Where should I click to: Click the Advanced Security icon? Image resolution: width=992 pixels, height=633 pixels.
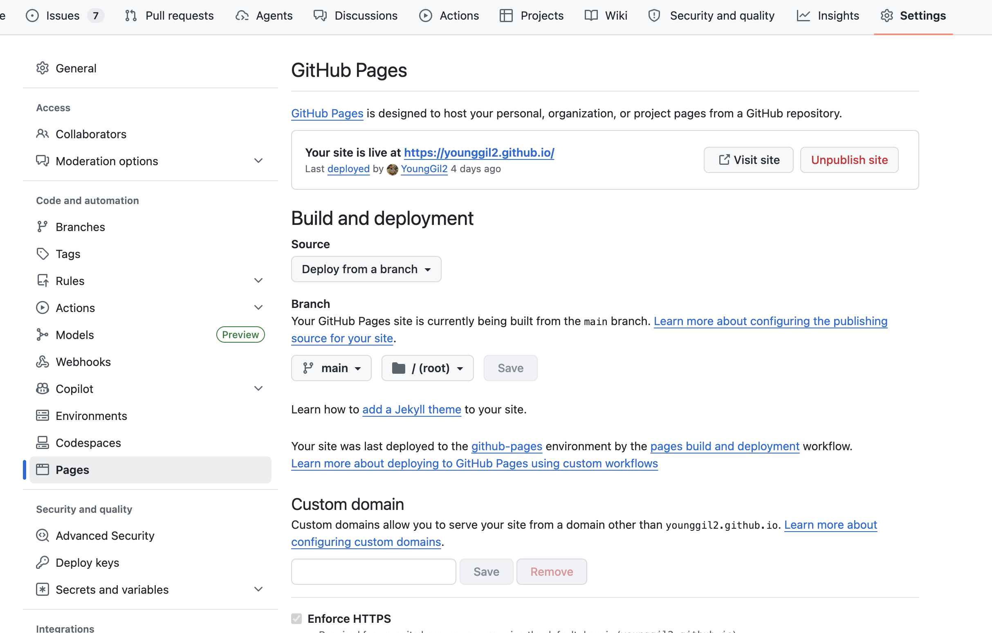tap(43, 535)
